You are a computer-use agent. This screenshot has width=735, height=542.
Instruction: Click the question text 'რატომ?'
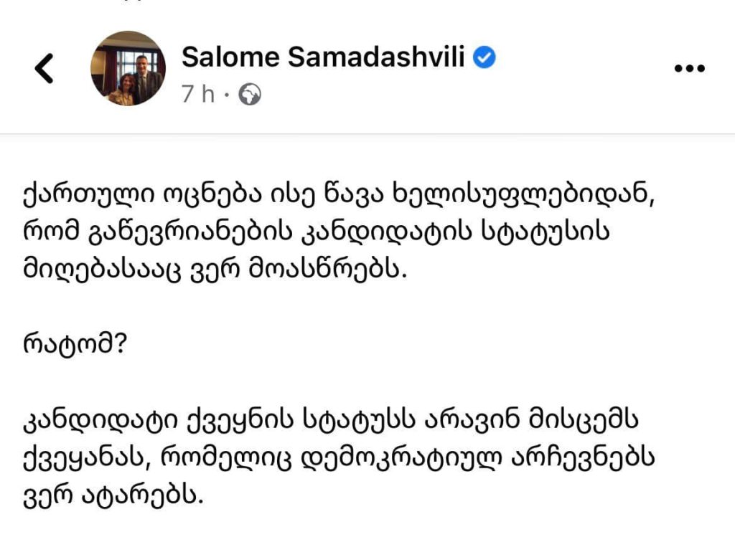pos(75,346)
